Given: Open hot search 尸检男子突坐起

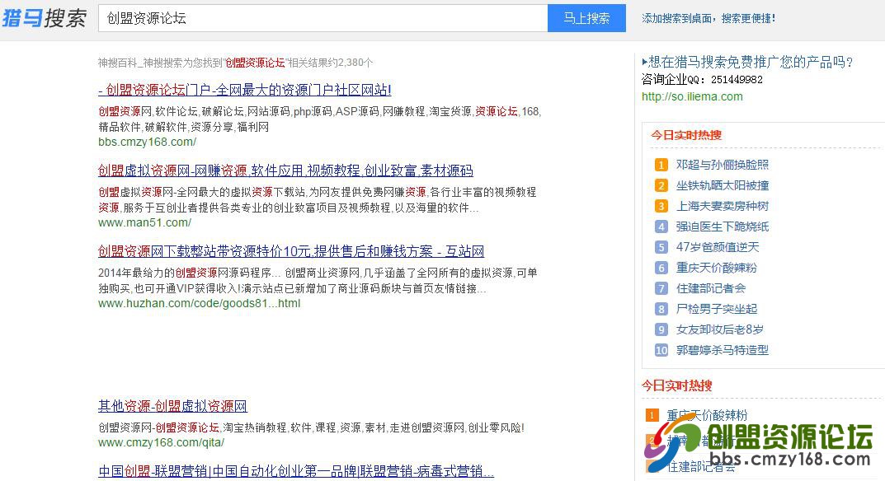Looking at the screenshot, I should pos(717,309).
